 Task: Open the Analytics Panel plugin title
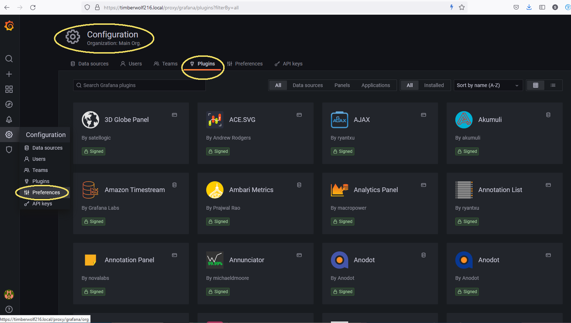click(x=376, y=190)
